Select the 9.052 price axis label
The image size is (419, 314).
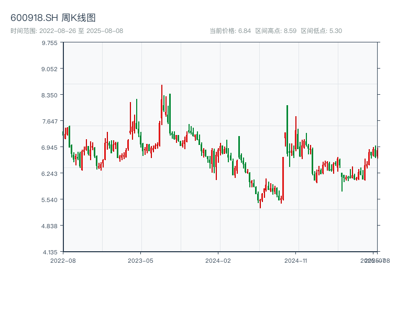coord(50,69)
